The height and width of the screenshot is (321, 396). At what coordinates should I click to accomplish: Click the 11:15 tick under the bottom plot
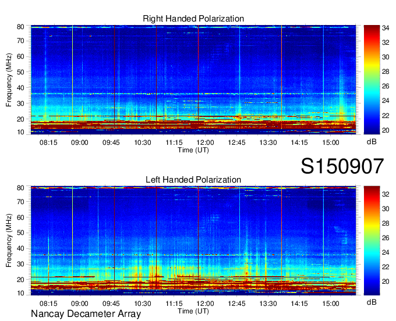[174, 304]
